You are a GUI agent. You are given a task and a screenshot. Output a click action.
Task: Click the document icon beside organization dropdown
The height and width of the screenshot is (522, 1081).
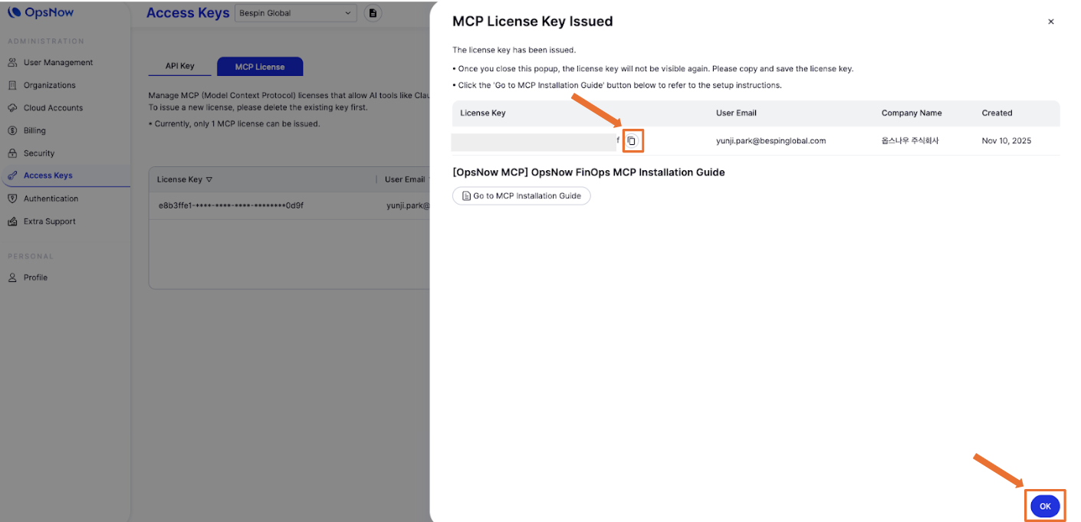373,13
